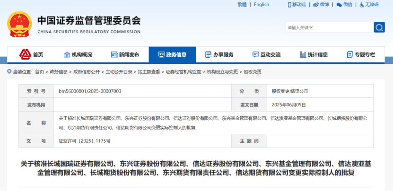The image size is (393, 191).
Task: Open the 办事服务 navigation tab
Action: click(219, 55)
